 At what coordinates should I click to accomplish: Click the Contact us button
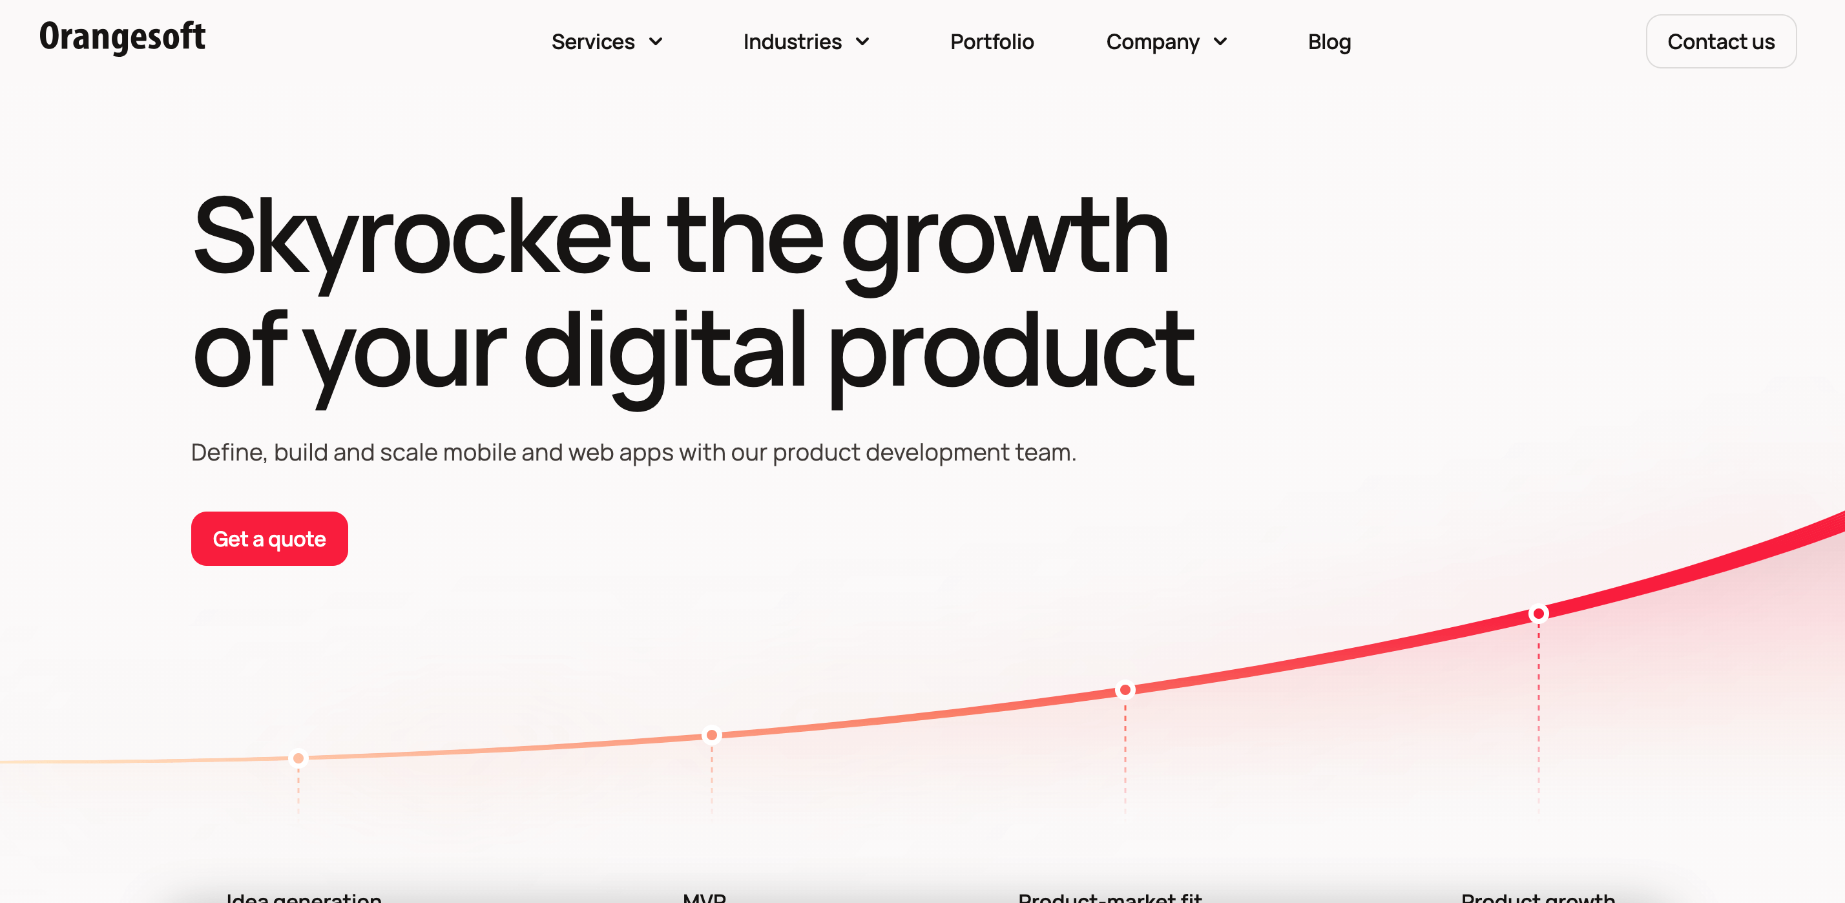tap(1722, 41)
